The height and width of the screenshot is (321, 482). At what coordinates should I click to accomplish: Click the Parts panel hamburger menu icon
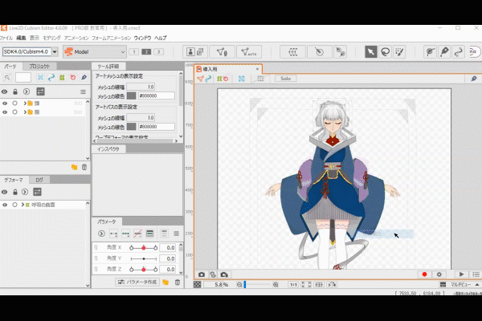[83, 91]
